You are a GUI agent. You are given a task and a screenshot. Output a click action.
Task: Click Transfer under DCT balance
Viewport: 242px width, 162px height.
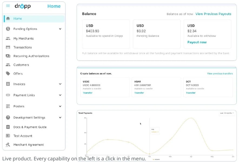click(x=191, y=93)
